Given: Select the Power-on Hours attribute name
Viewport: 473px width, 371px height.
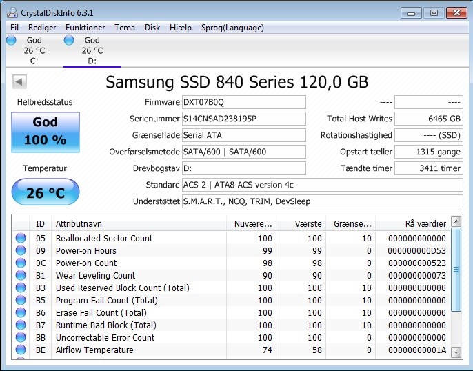Looking at the screenshot, I should pyautogui.click(x=86, y=250).
